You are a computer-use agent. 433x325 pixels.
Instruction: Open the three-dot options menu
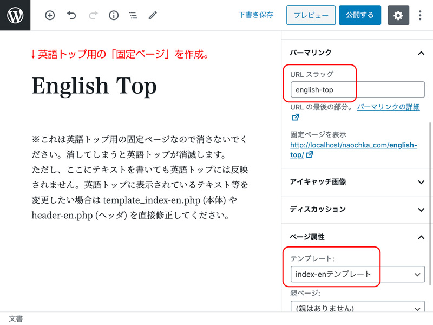click(x=420, y=16)
